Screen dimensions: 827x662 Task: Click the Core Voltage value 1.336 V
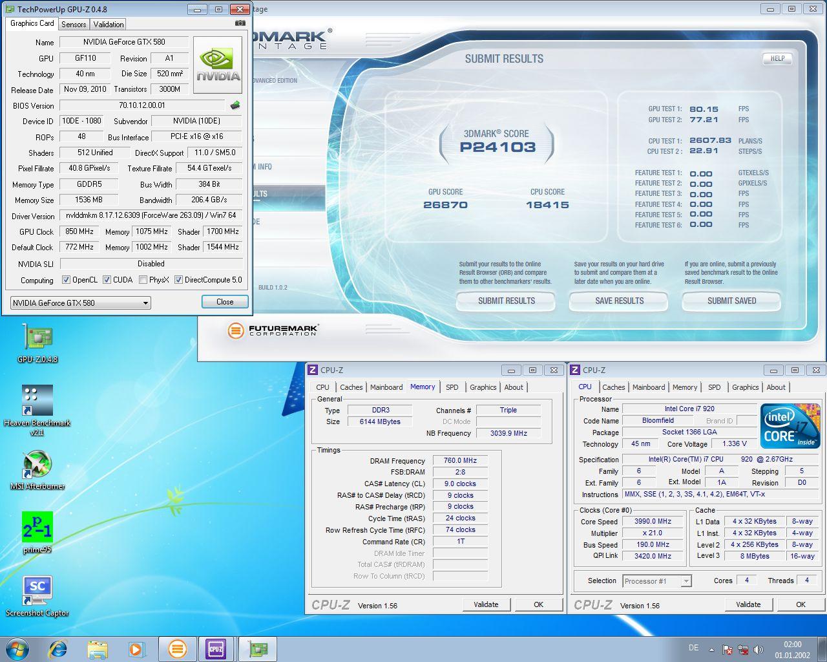[x=735, y=443]
